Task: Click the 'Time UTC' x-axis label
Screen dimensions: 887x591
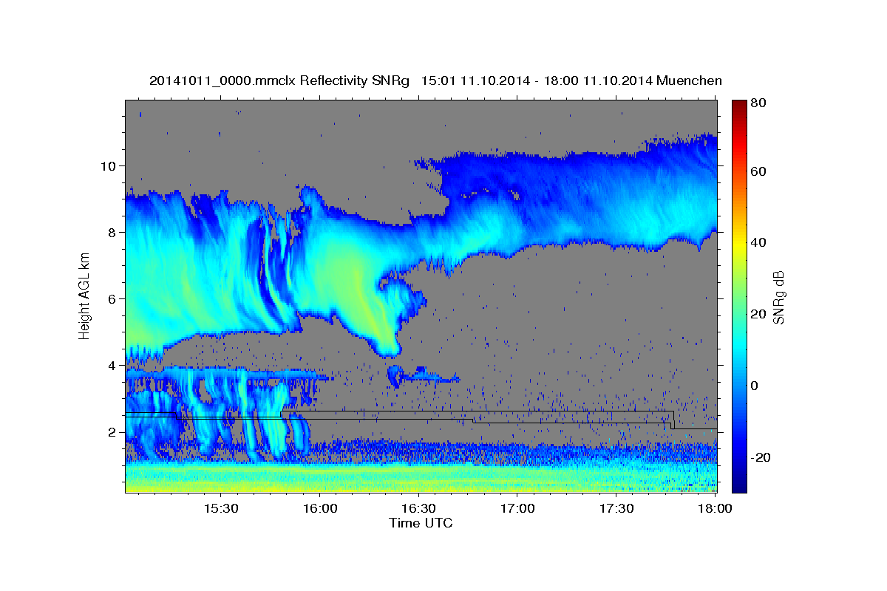Action: [x=421, y=523]
